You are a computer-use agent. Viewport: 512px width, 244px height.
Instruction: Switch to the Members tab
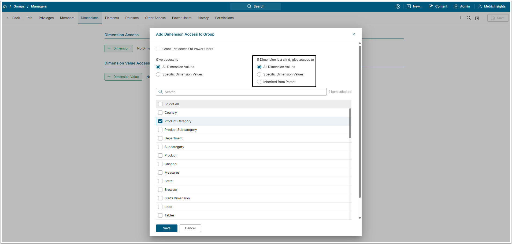point(67,18)
